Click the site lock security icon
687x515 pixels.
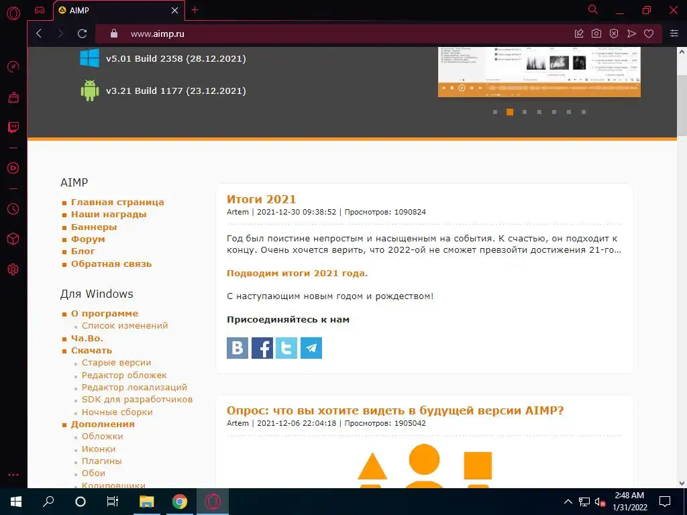(114, 34)
